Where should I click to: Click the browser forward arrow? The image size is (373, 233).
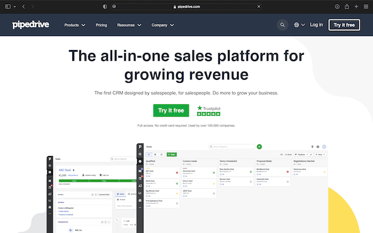[x=33, y=6]
